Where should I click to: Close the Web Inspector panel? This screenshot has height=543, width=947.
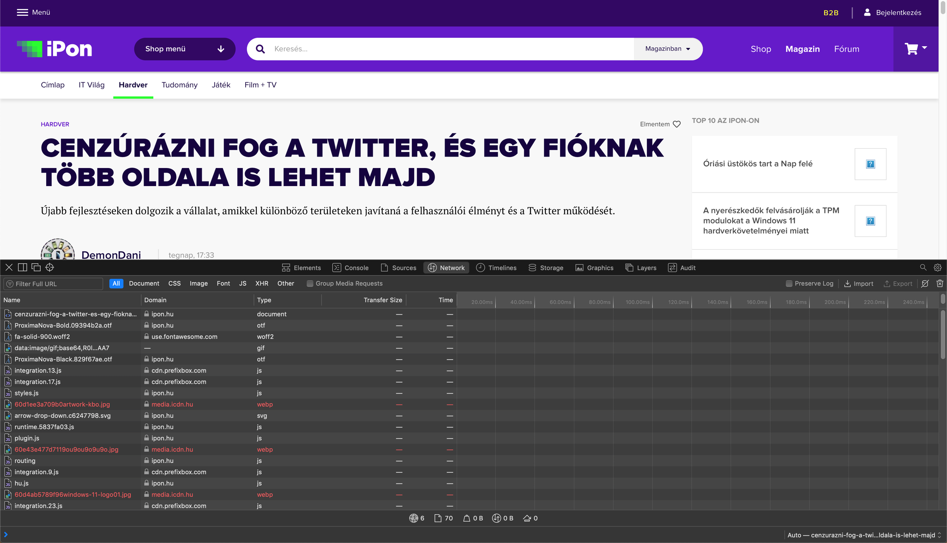[x=9, y=267]
